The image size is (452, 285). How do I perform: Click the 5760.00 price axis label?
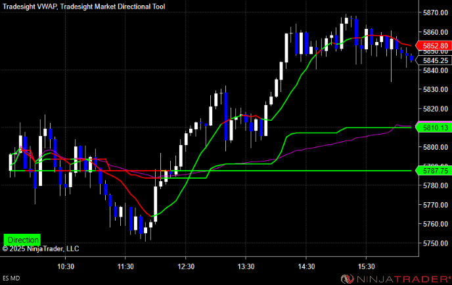436,224
